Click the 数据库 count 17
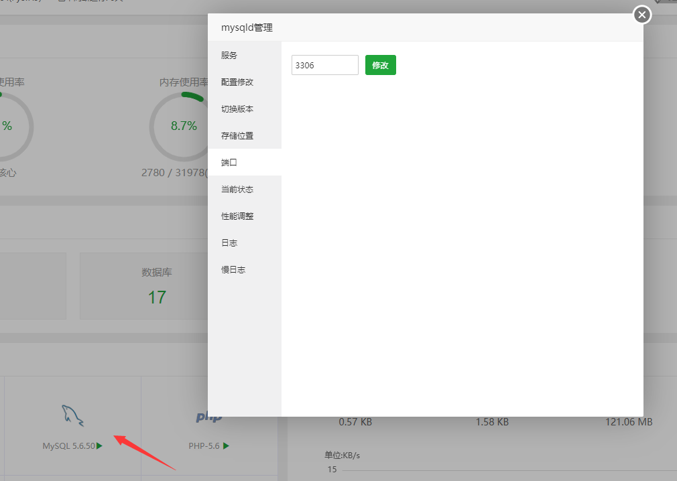This screenshot has width=677, height=481. point(157,297)
